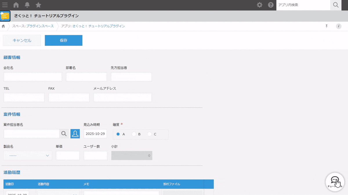Screen dimensions: 348x195
Task: Click the search magnifier in header
Action: 336,5
